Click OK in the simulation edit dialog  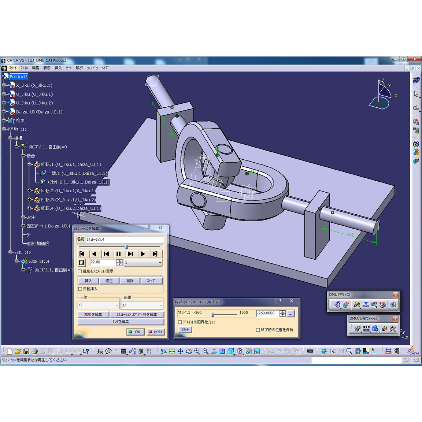[136, 332]
